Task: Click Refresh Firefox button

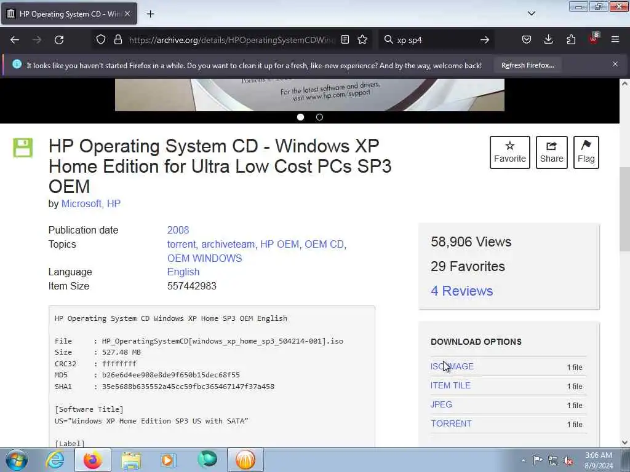Action: pos(527,65)
